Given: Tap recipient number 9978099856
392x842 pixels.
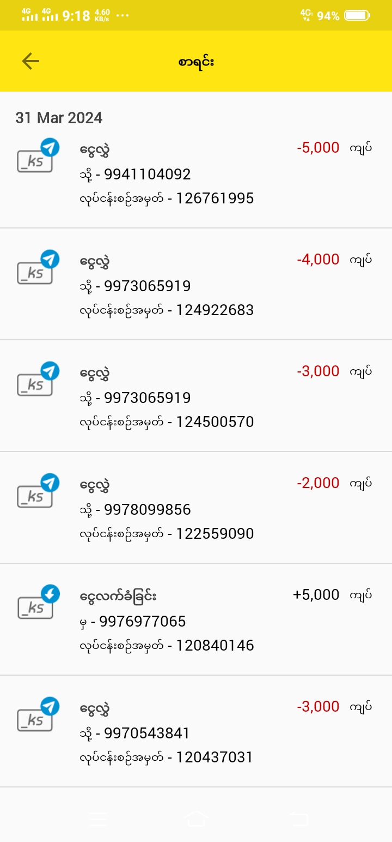Looking at the screenshot, I should [x=147, y=510].
